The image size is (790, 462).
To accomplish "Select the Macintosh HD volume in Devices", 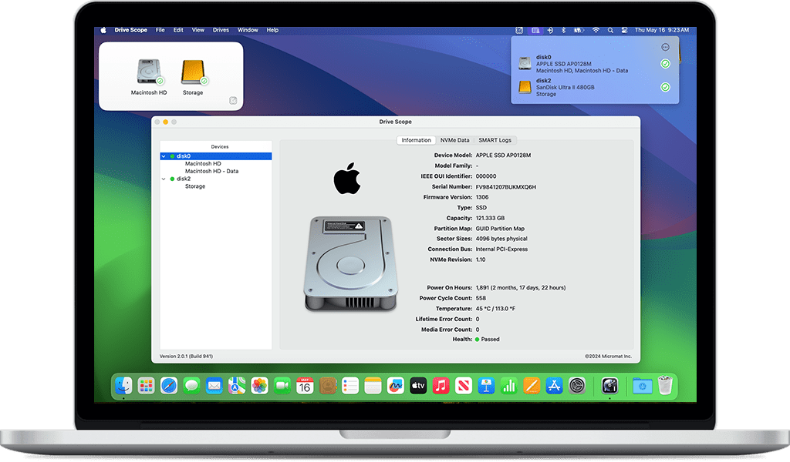I will coord(203,164).
